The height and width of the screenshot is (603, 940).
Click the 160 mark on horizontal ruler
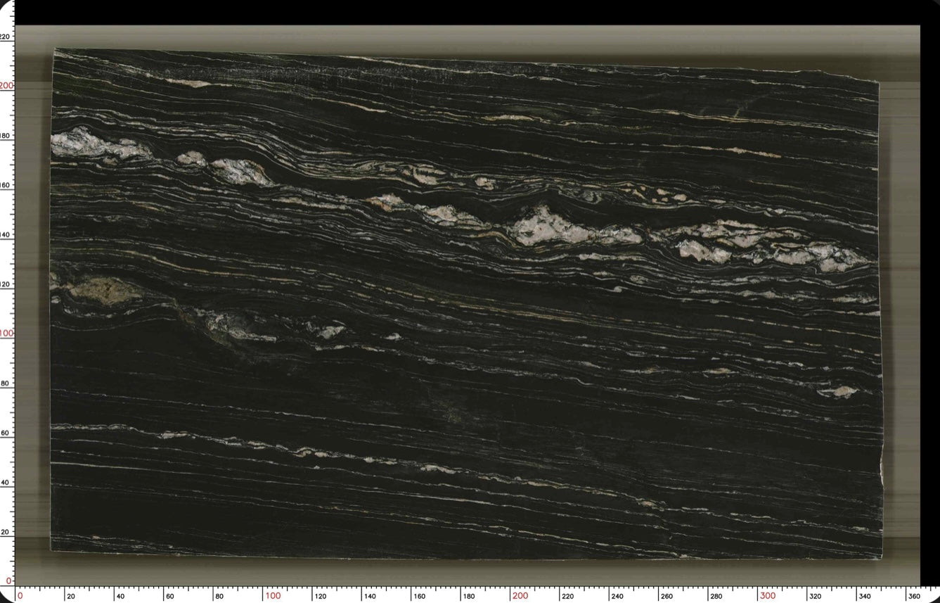pyautogui.click(x=419, y=597)
